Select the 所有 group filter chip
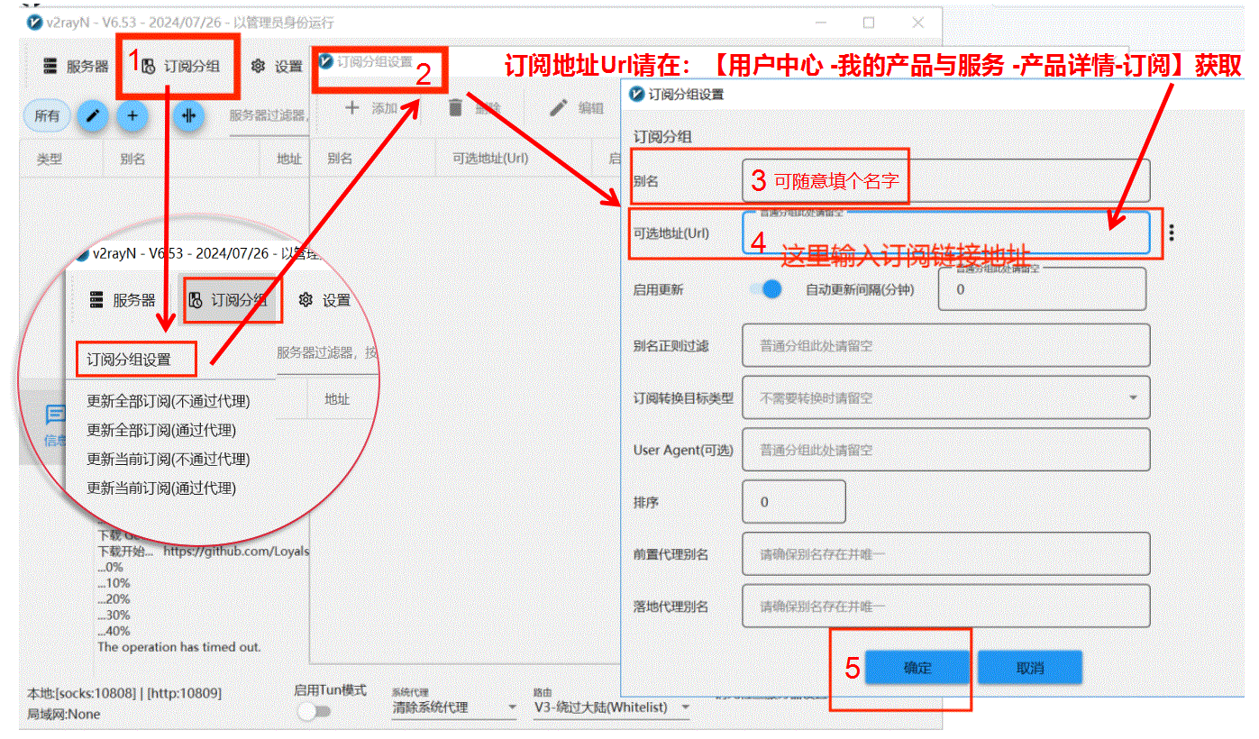The height and width of the screenshot is (739, 1259). point(47,115)
